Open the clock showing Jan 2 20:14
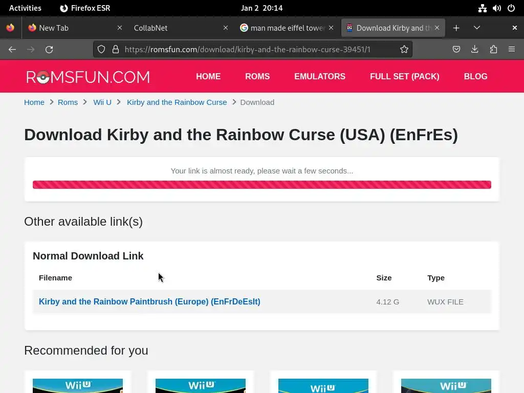This screenshot has width=524, height=393. (x=261, y=8)
